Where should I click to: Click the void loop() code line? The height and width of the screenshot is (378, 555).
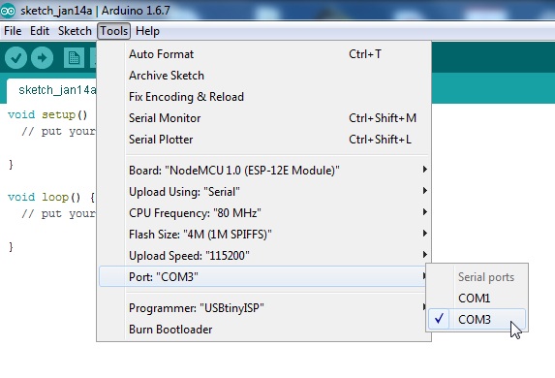[x=51, y=198]
